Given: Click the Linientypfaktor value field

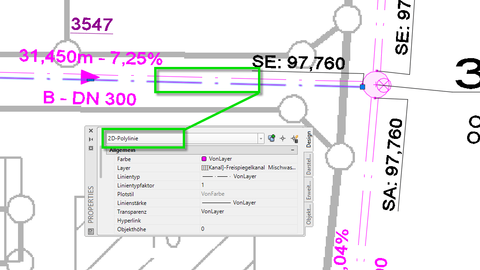Looking at the screenshot, I should (248, 186).
